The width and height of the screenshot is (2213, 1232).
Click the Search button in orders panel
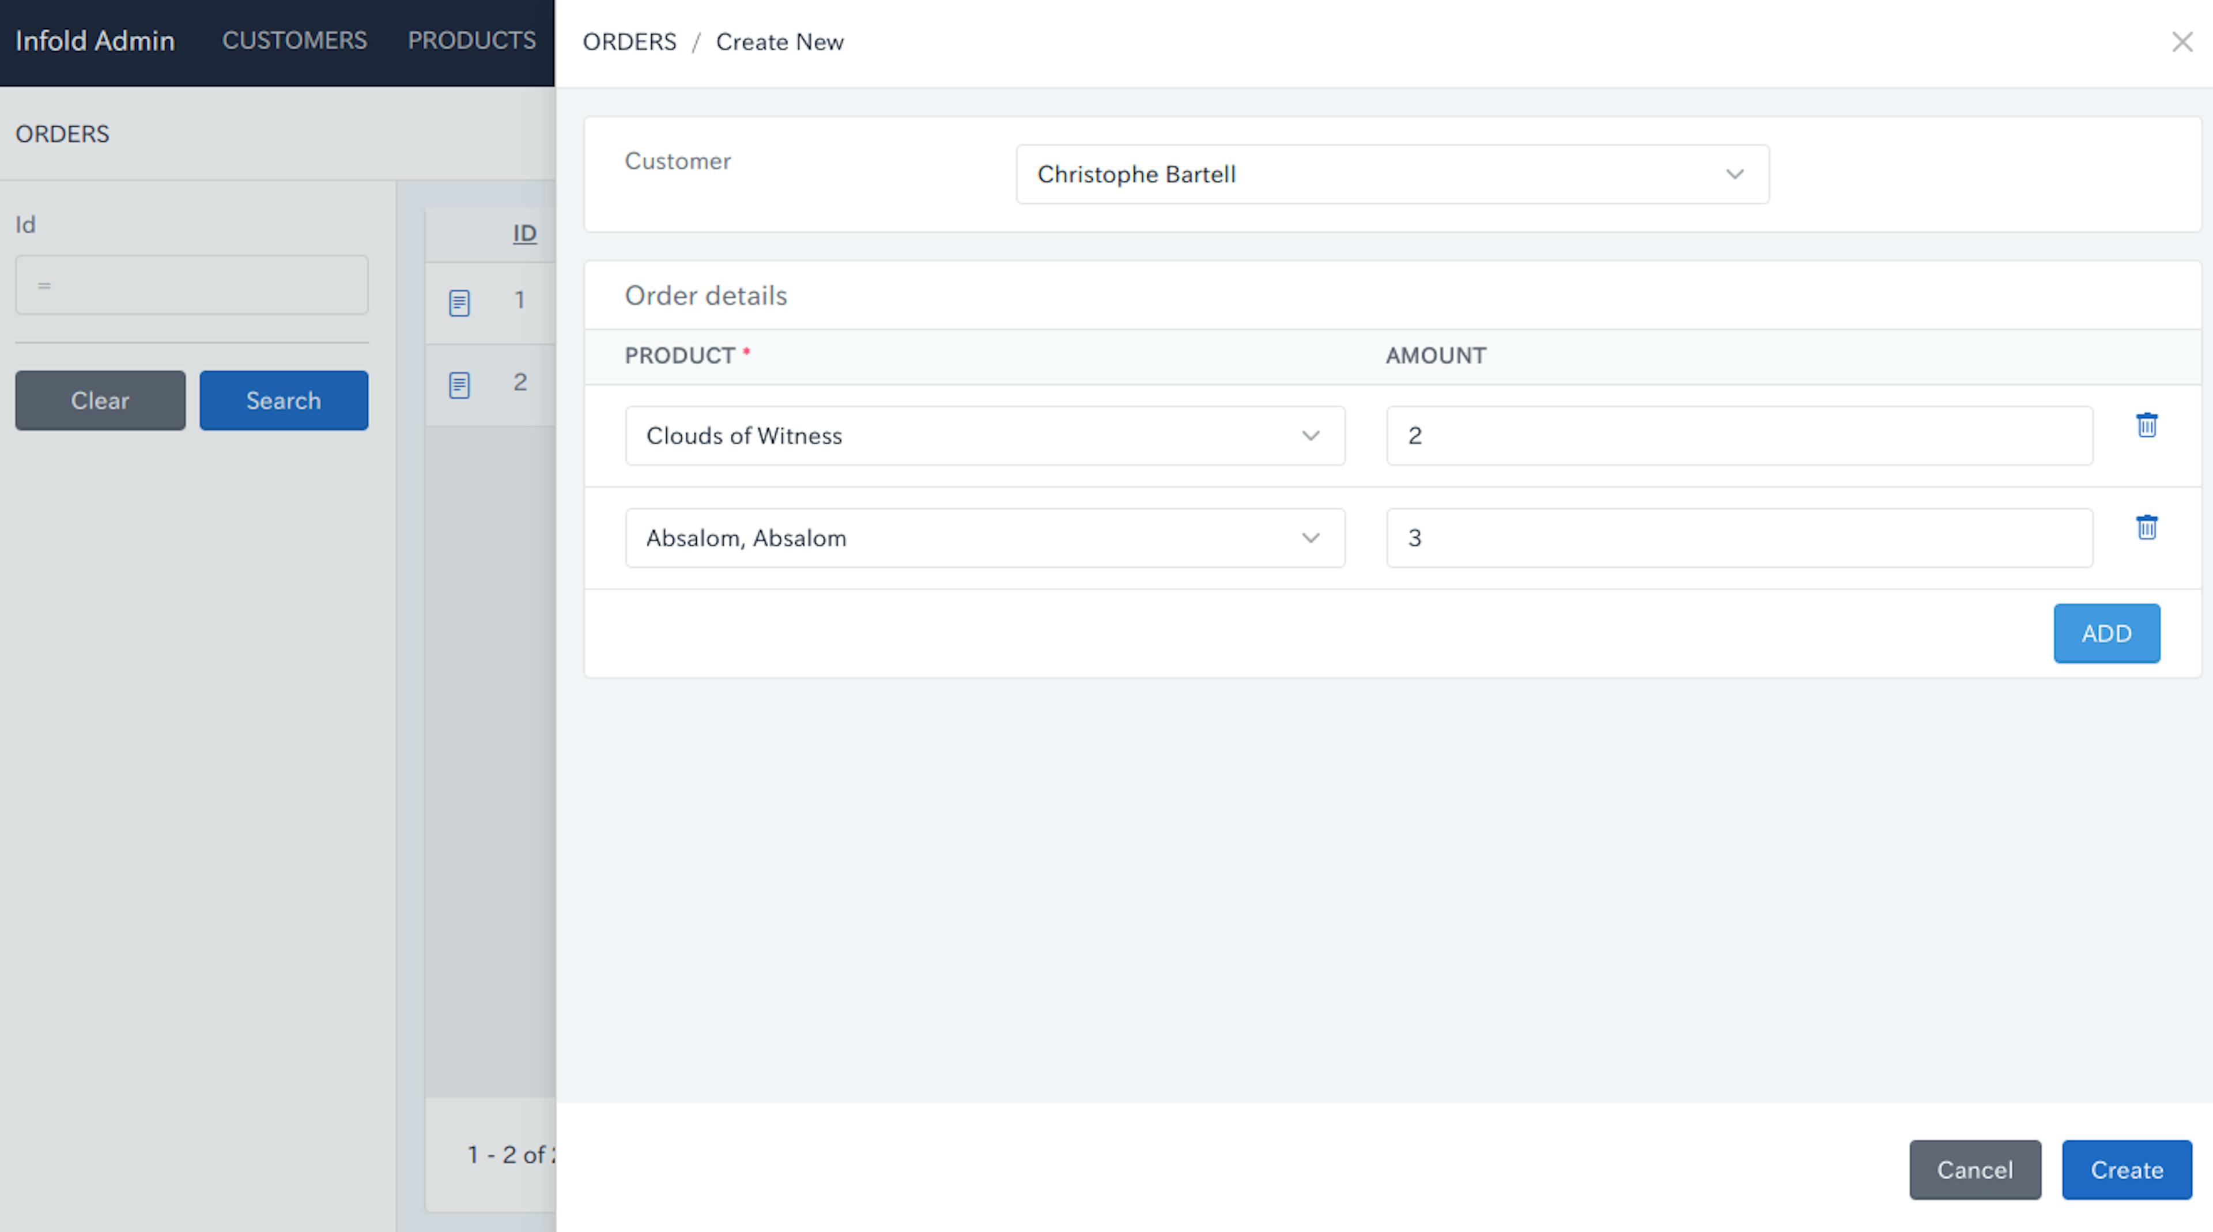[284, 399]
